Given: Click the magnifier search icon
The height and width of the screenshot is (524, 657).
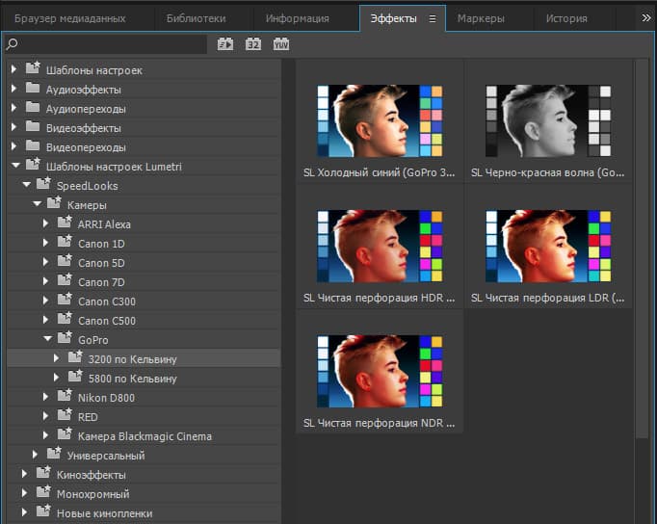Looking at the screenshot, I should (x=13, y=43).
